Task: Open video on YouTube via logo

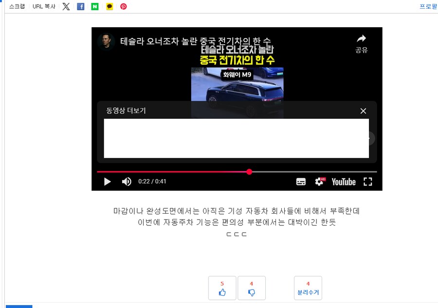Action: point(344,182)
